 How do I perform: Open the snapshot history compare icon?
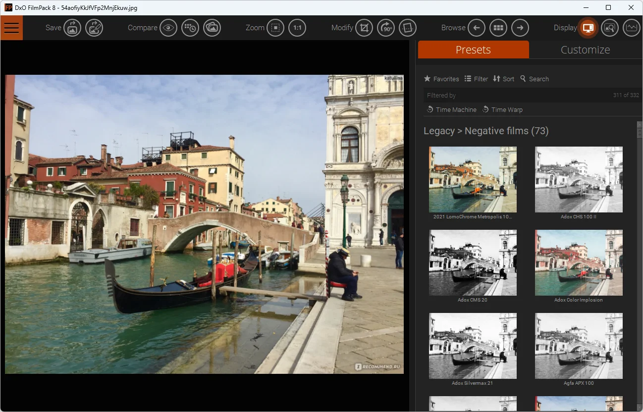[190, 28]
